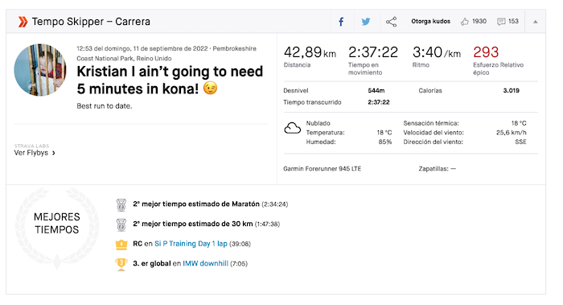Open the generic share icon
The height and width of the screenshot is (305, 563).
pyautogui.click(x=391, y=22)
